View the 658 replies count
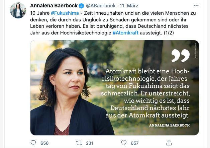210x148 pixels. [x=44, y=143]
